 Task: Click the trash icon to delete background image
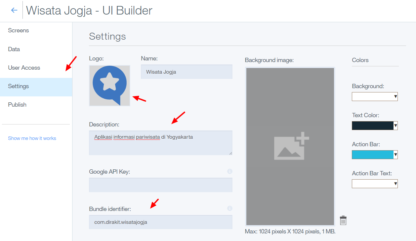click(343, 220)
